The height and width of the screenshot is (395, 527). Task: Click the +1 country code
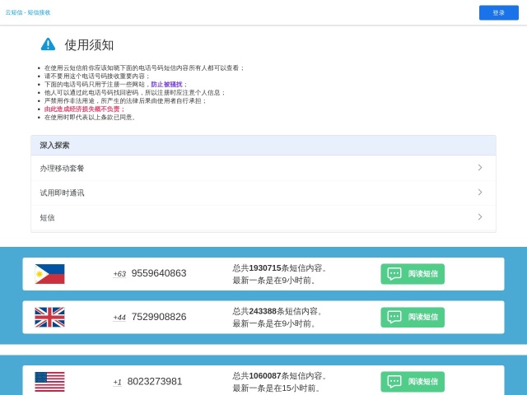pos(117,382)
